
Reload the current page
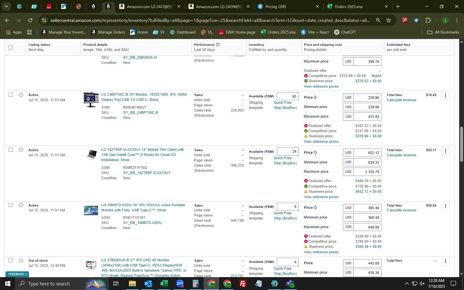click(x=30, y=20)
